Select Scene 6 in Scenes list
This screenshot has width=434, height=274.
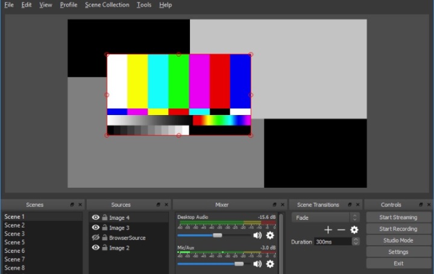pyautogui.click(x=43, y=251)
